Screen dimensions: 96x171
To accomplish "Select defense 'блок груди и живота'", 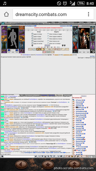I will point(48,36).
